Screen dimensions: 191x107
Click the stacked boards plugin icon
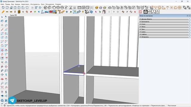click(x=19, y=12)
